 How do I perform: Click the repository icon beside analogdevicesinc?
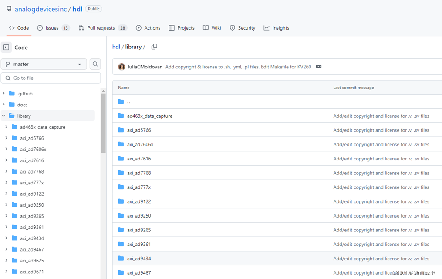[x=9, y=9]
